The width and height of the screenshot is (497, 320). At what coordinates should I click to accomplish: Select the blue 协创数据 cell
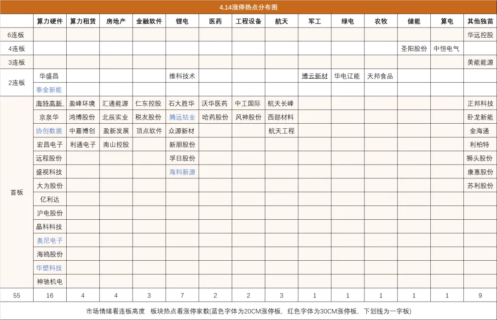(49, 131)
